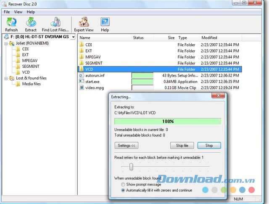The width and height of the screenshot is (269, 204).
Task: Open the View menu
Action: [18, 12]
